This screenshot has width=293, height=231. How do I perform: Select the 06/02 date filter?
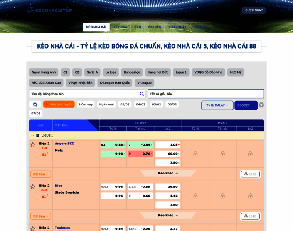pyautogui.click(x=172, y=104)
